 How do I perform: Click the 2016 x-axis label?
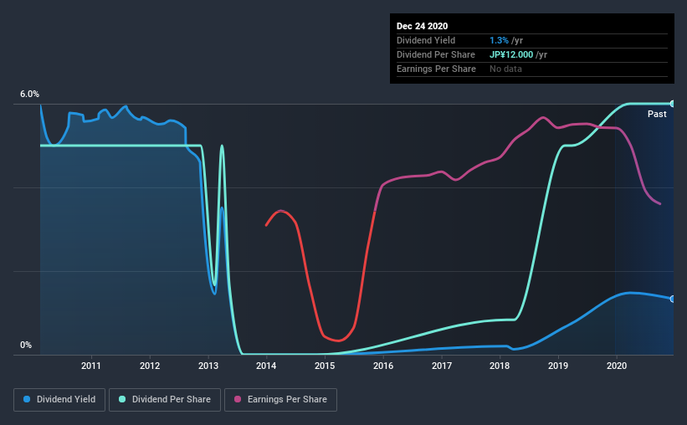(383, 366)
